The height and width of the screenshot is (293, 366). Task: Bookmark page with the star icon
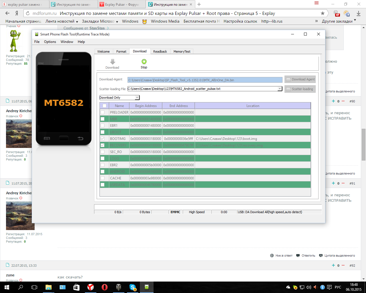tap(323, 13)
